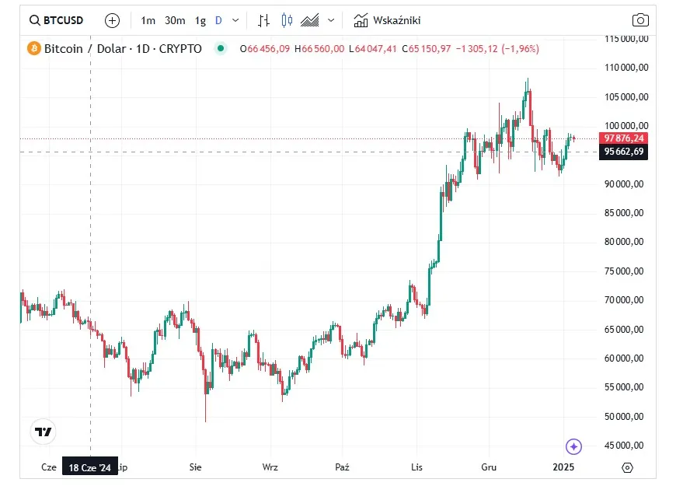Click the green market status dot
Image resolution: width=697 pixels, height=493 pixels.
(x=221, y=49)
